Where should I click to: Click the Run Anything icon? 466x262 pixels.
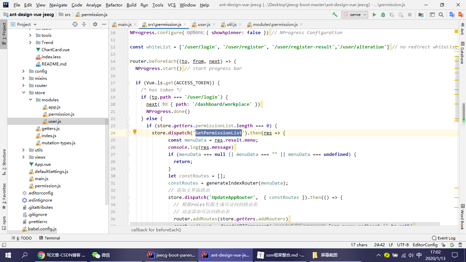432,15
